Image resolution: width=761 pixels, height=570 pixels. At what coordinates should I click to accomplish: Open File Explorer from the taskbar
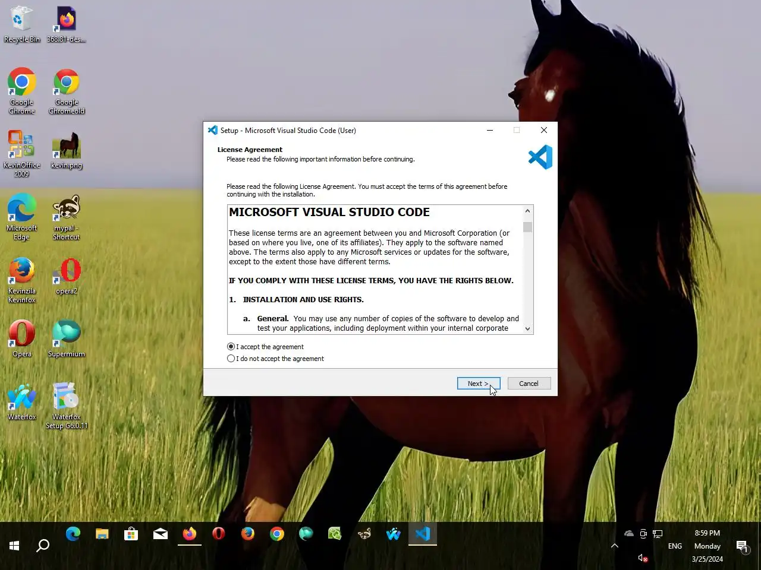pyautogui.click(x=102, y=534)
